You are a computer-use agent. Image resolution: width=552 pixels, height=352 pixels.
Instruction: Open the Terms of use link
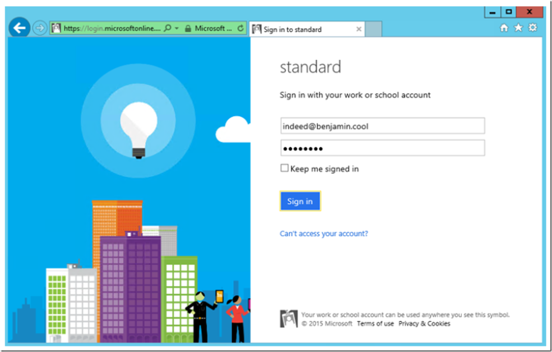[375, 324]
